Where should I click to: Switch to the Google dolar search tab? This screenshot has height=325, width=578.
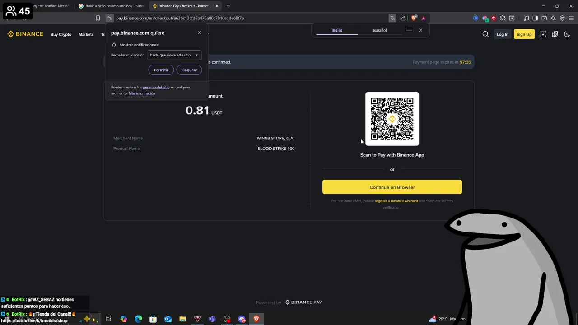click(x=111, y=6)
